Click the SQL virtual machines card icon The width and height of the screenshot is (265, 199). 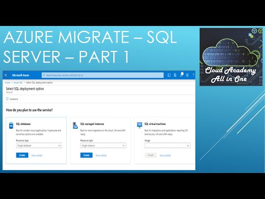[140, 125]
